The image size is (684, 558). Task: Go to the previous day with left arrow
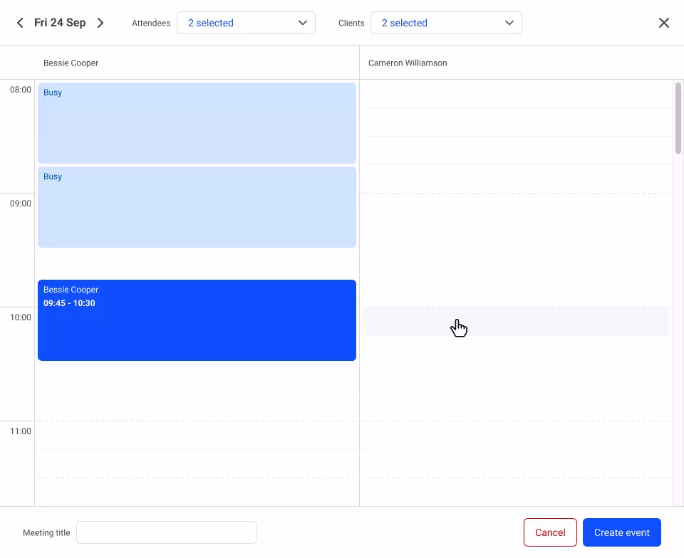click(20, 23)
